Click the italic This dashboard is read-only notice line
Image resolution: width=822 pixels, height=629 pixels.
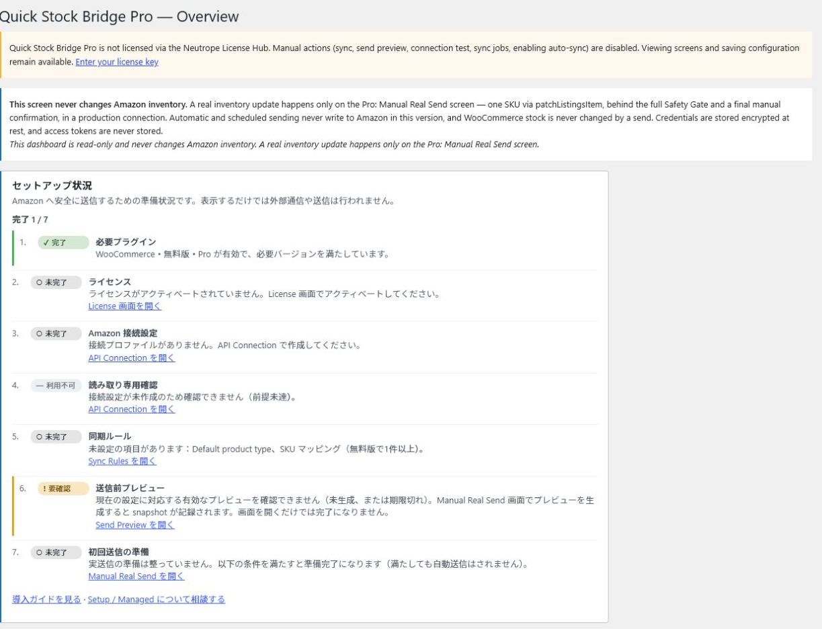point(274,144)
